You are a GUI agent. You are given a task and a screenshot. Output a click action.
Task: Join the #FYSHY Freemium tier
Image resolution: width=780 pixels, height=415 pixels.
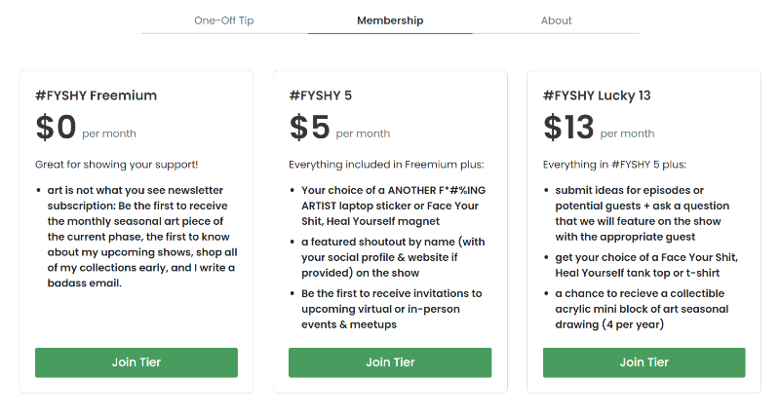tap(136, 362)
